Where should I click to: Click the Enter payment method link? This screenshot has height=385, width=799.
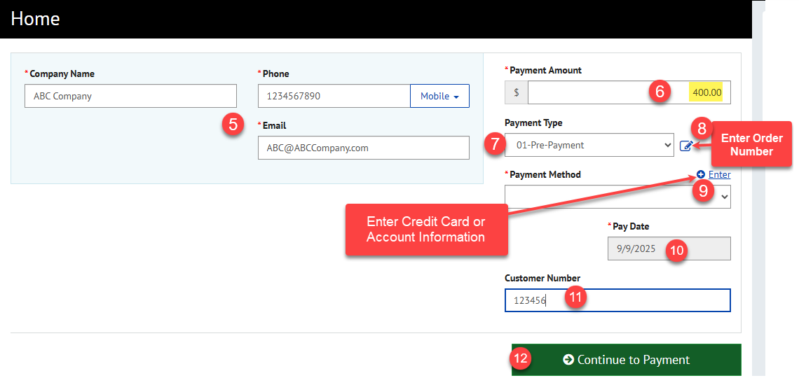pyautogui.click(x=719, y=174)
